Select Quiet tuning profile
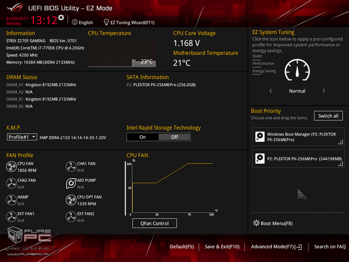Screen dimensions: 349x262 257,56
